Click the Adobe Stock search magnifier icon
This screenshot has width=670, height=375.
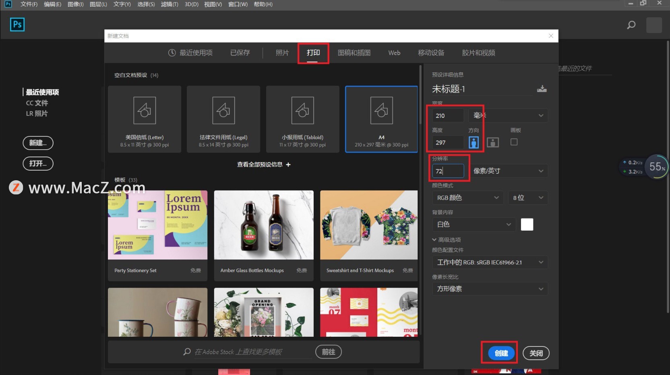click(x=187, y=352)
